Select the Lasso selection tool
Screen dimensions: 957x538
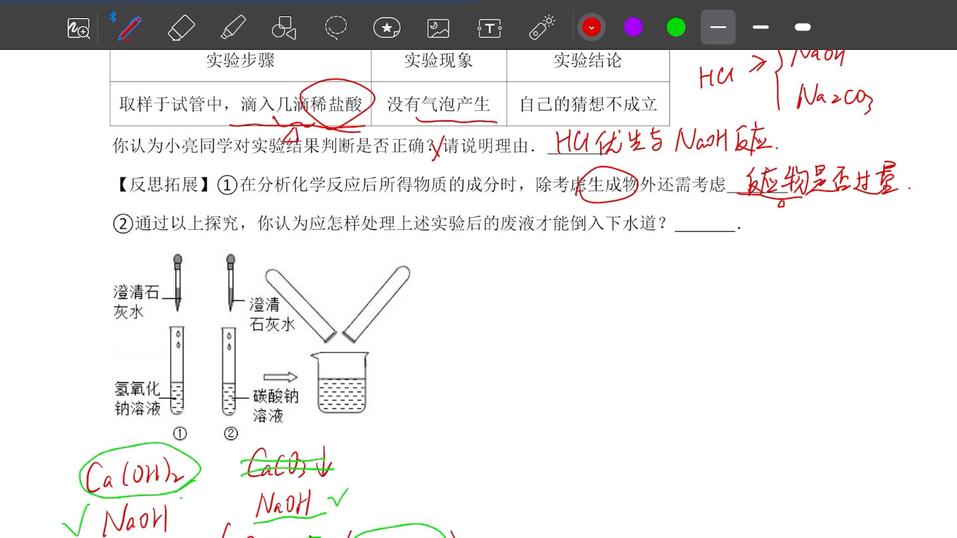point(336,28)
